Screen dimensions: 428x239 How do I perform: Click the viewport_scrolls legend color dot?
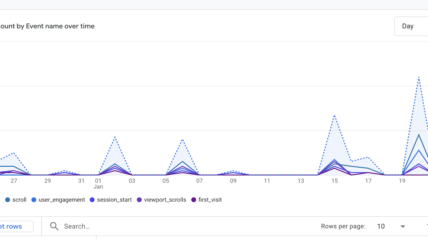tap(139, 200)
